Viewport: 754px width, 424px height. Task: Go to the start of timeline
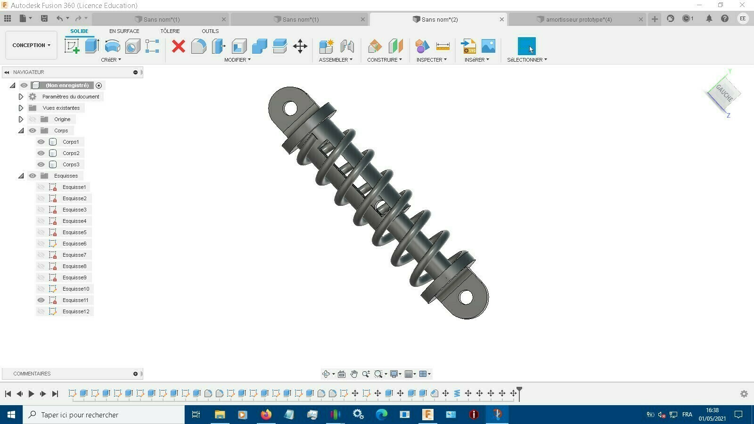pos(8,394)
